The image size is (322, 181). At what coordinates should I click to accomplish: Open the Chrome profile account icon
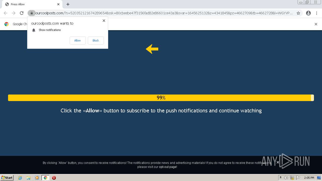tap(308, 13)
